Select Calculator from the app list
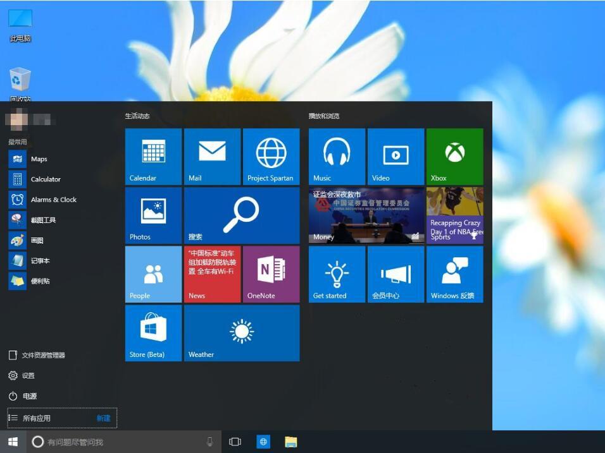Viewport: 605px width, 453px height. [46, 179]
